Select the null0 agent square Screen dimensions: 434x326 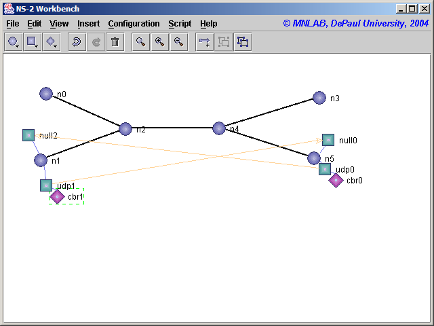pyautogui.click(x=328, y=140)
